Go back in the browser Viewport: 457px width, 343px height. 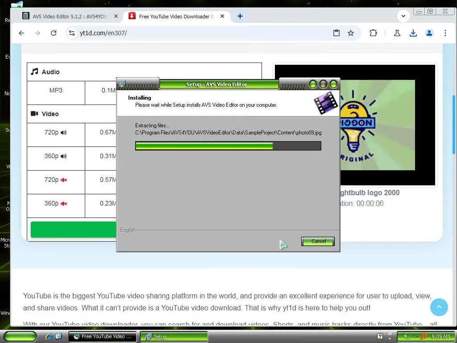tap(21, 33)
